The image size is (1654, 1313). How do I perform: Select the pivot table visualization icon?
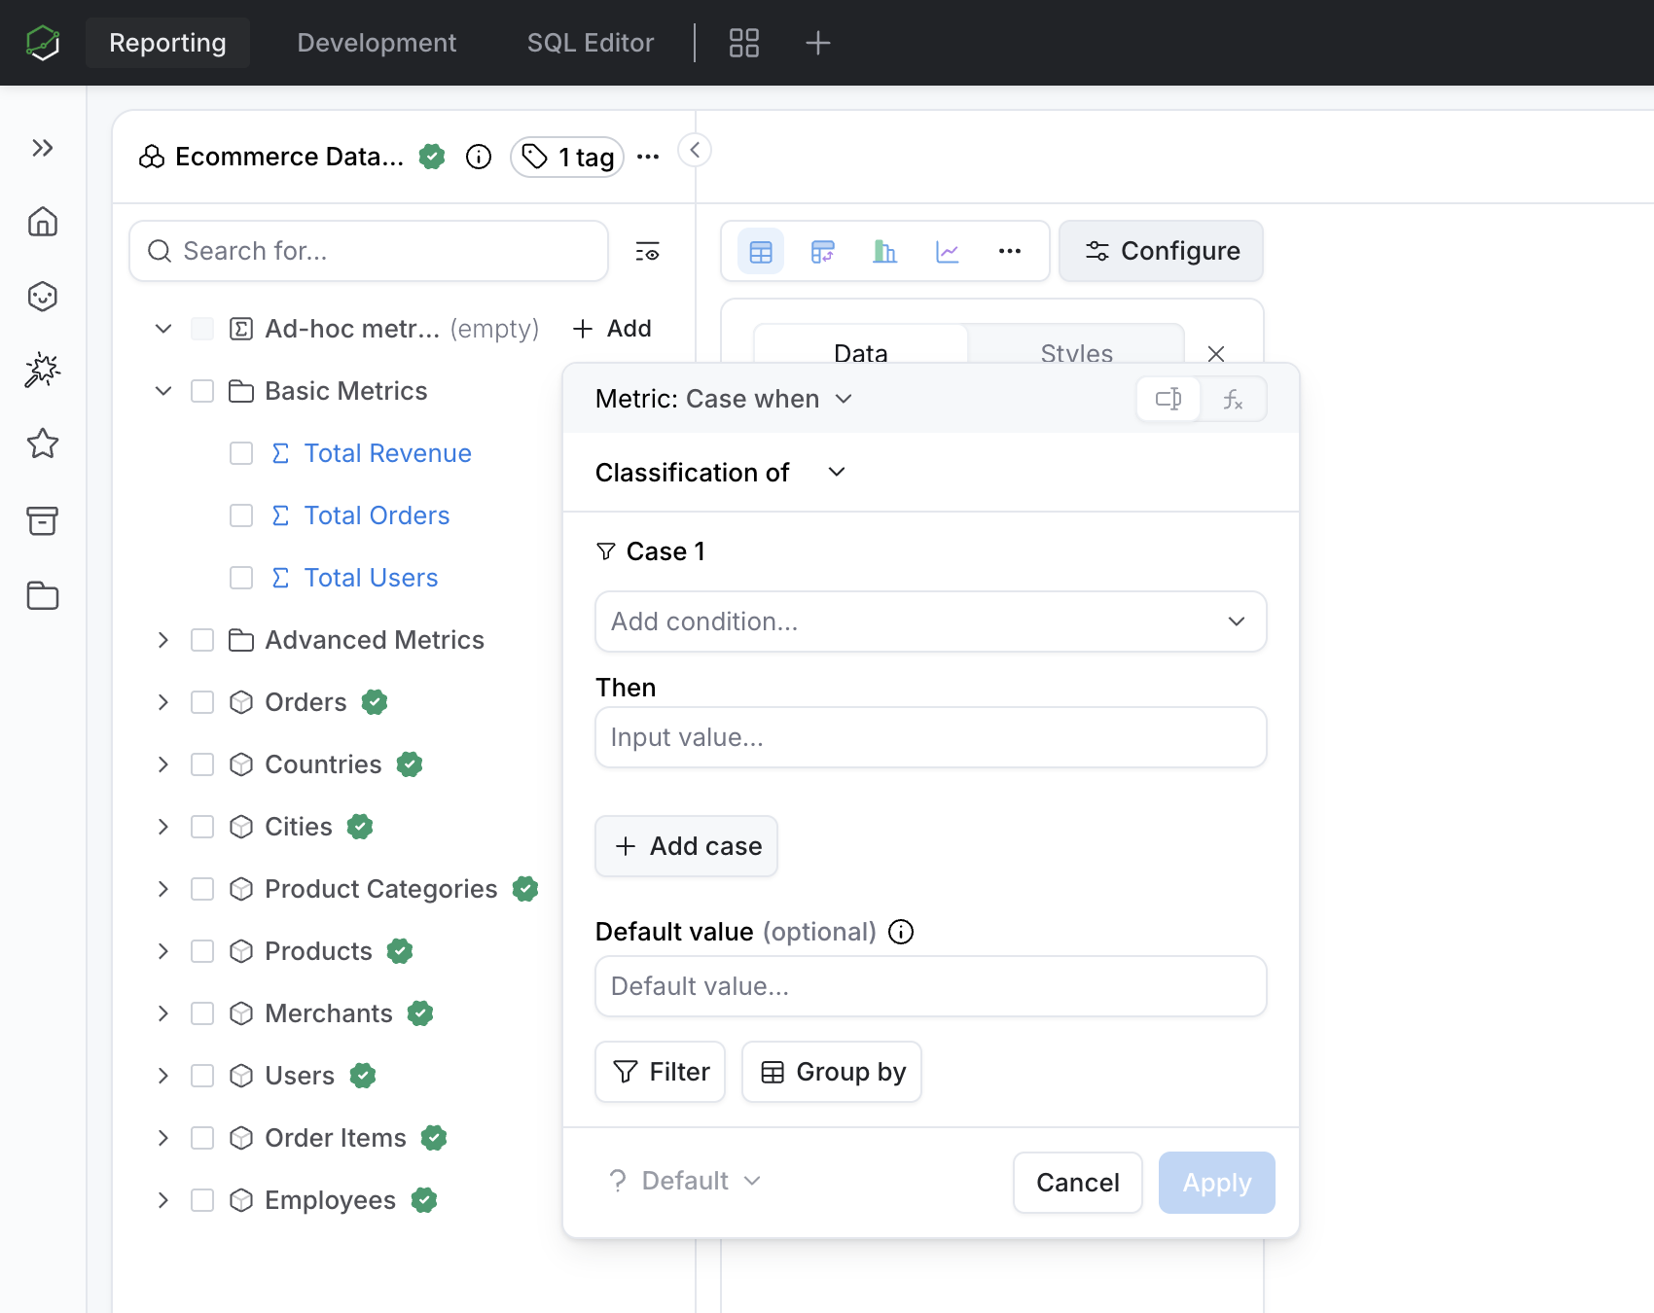pyautogui.click(x=823, y=252)
